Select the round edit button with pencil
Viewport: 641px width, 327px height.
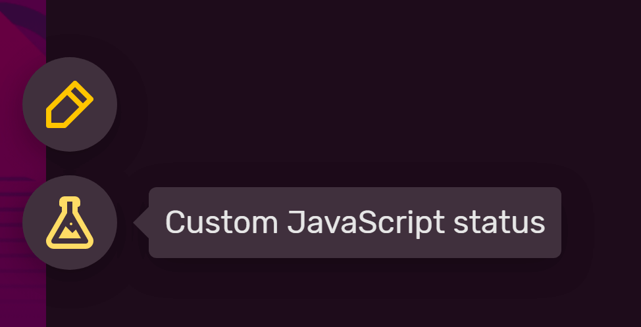point(70,104)
